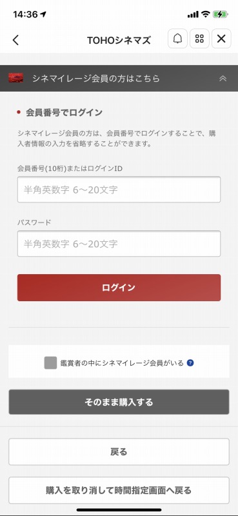This screenshot has height=516, width=238.
Task: Tap the red ログイン button
Action: pyautogui.click(x=119, y=288)
